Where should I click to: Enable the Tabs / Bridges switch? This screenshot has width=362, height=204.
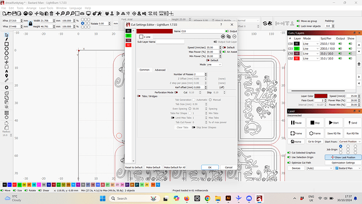click(x=139, y=96)
